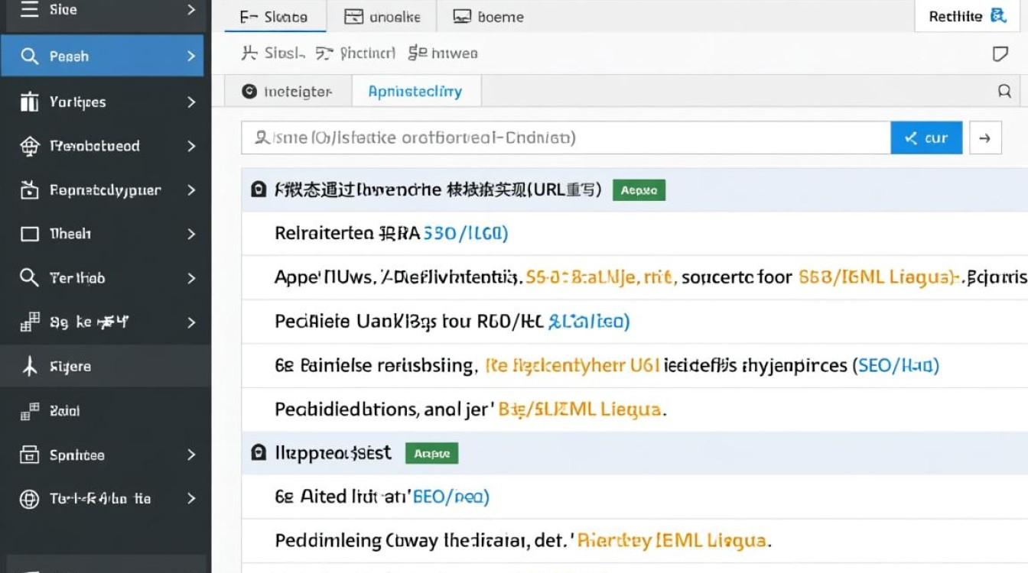Click the magnifier icon beside "Peseh"
Image resolution: width=1028 pixels, height=573 pixels.
coord(29,57)
